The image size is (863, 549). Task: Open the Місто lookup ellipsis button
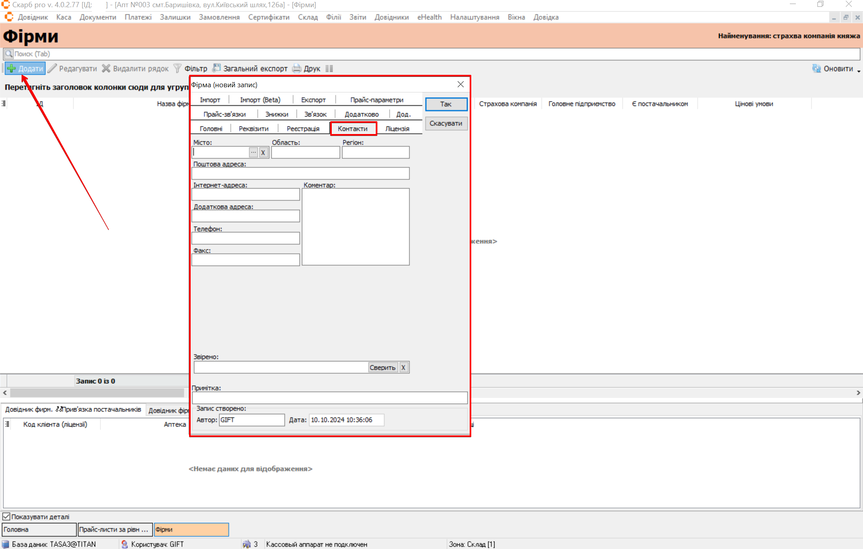(x=253, y=152)
